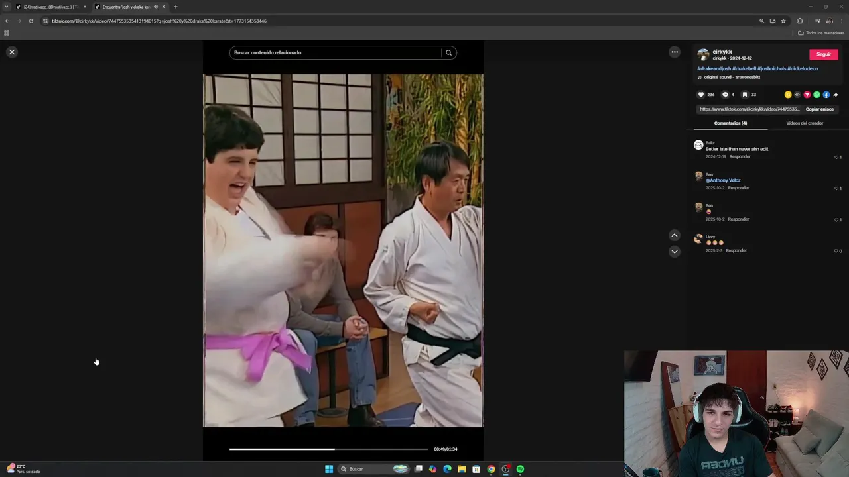Share video to WhatsApp
This screenshot has height=477, width=849.
[816, 95]
